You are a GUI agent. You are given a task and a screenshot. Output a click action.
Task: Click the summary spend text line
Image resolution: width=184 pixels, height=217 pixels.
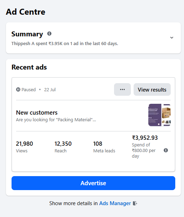(65, 44)
